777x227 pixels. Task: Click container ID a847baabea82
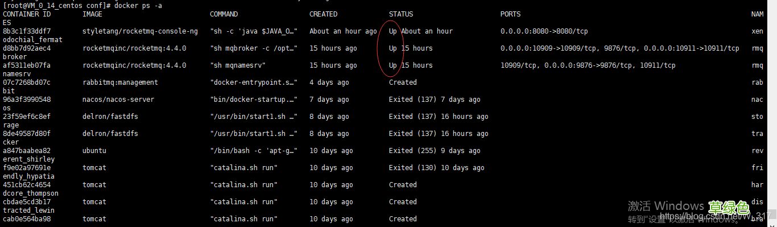click(x=27, y=151)
